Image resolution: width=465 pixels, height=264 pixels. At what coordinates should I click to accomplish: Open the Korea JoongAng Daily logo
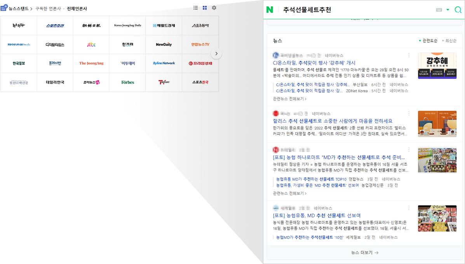coord(127,26)
